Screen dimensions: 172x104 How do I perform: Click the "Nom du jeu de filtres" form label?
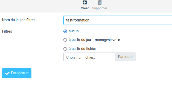(19, 20)
